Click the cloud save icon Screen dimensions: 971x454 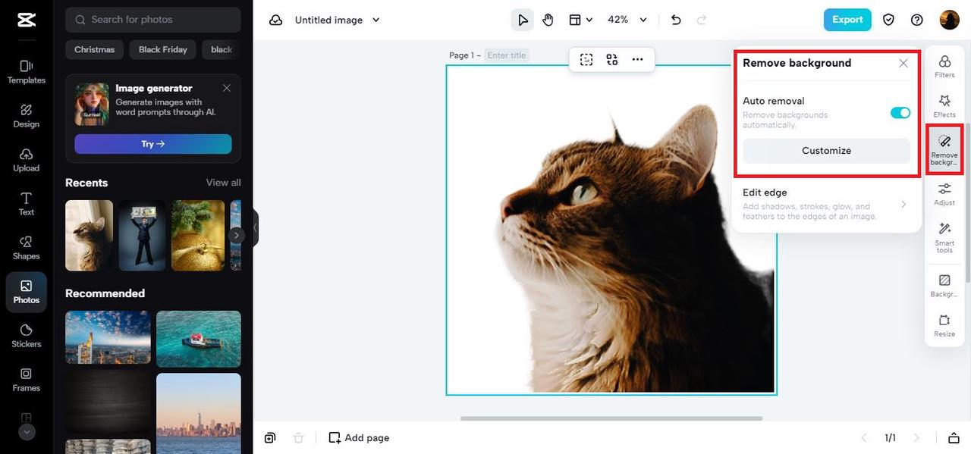click(276, 20)
